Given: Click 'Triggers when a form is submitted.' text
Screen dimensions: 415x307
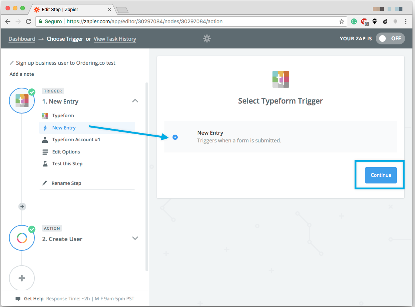Looking at the screenshot, I should (x=239, y=141).
